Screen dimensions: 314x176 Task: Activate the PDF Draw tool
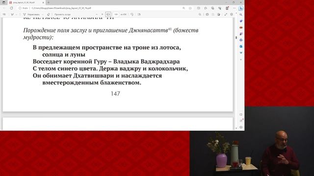click(x=31, y=14)
